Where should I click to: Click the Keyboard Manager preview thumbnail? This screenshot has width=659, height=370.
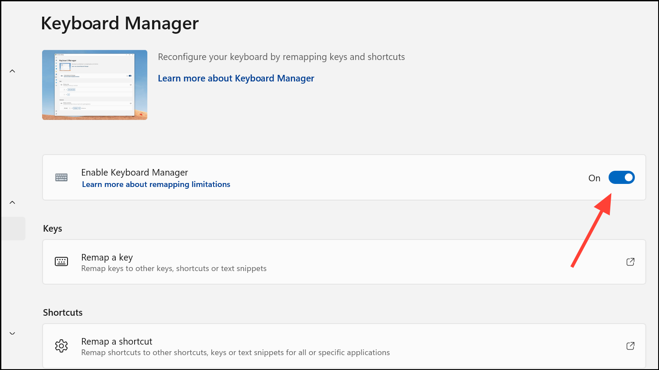[x=95, y=85]
